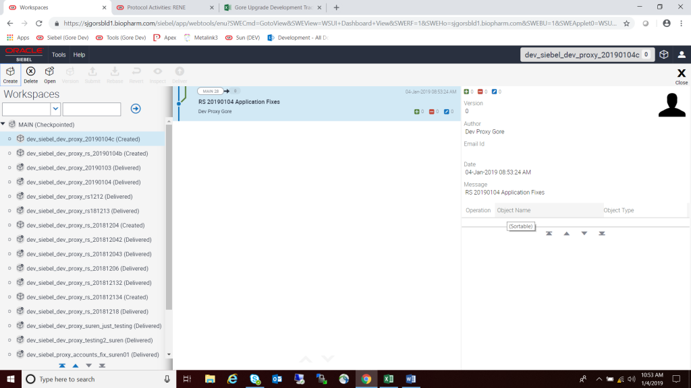Click the next-record down arrow below object list
The height and width of the screenshot is (388, 691).
pos(583,233)
